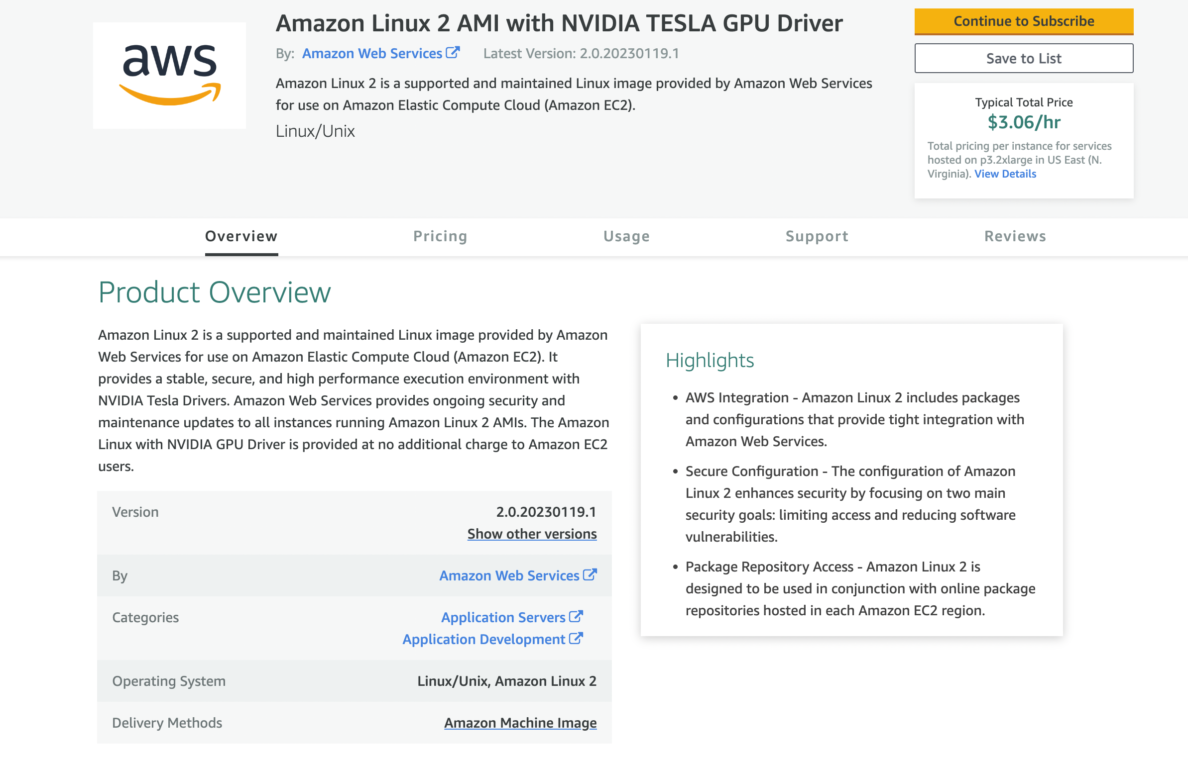Click 'Linux/Unix, Amazon Linux 2' value

507,681
